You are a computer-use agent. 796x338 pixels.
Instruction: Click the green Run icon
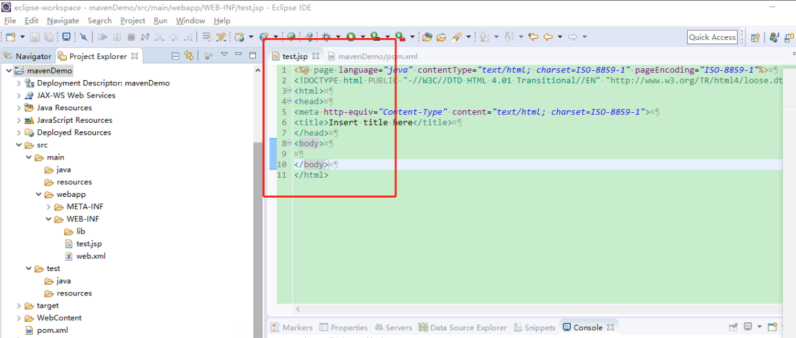pyautogui.click(x=351, y=37)
